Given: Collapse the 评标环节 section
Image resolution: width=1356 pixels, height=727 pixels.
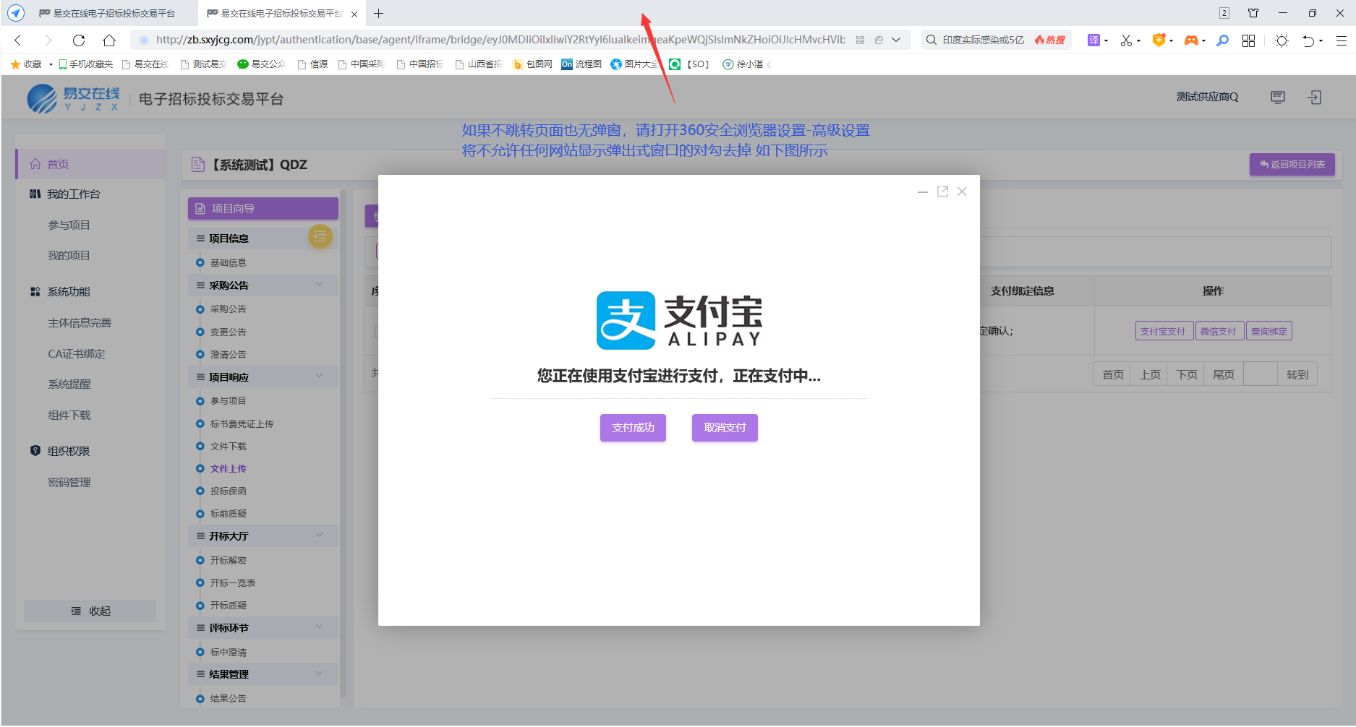Looking at the screenshot, I should (x=319, y=627).
